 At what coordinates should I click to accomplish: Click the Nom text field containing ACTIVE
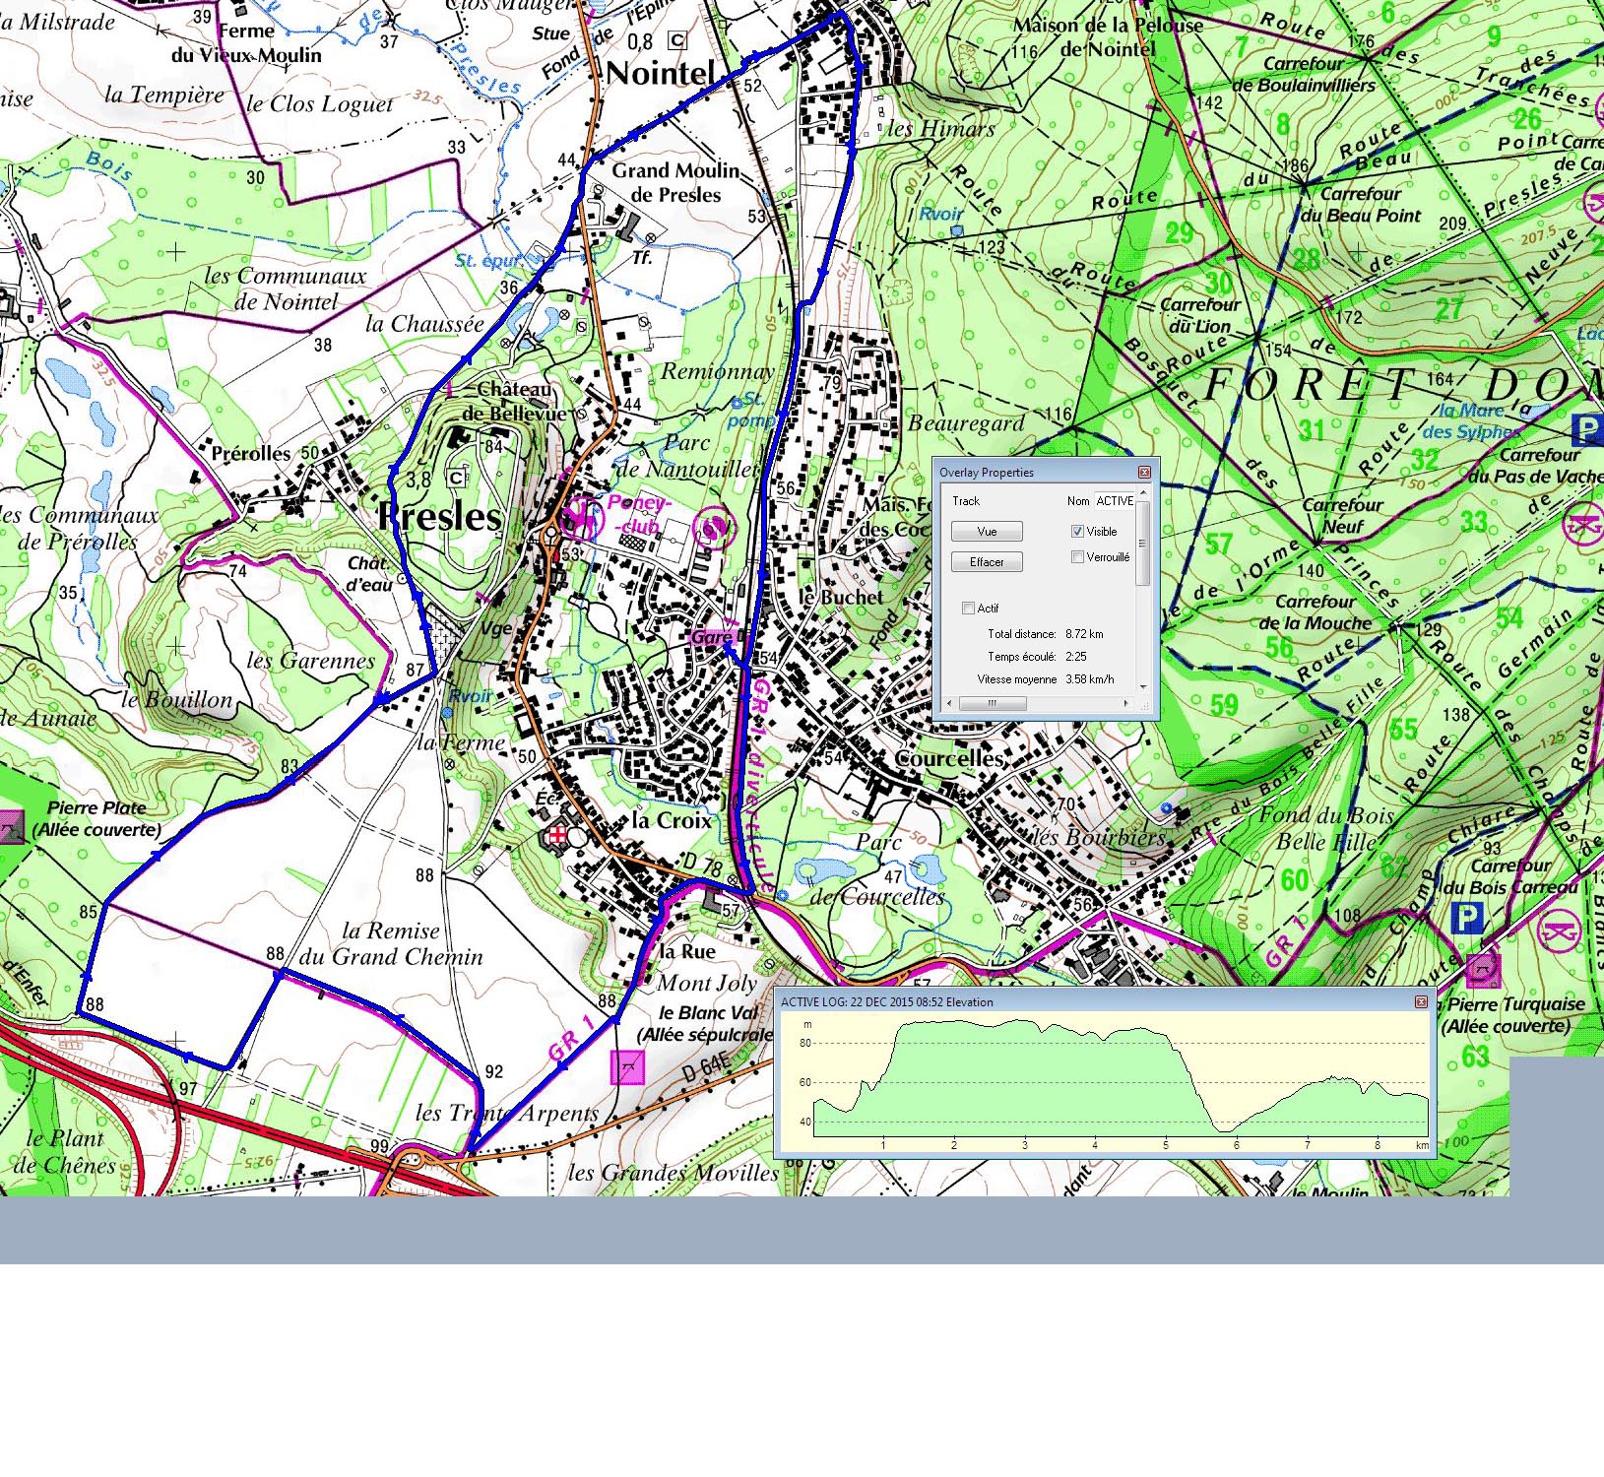click(x=1115, y=501)
